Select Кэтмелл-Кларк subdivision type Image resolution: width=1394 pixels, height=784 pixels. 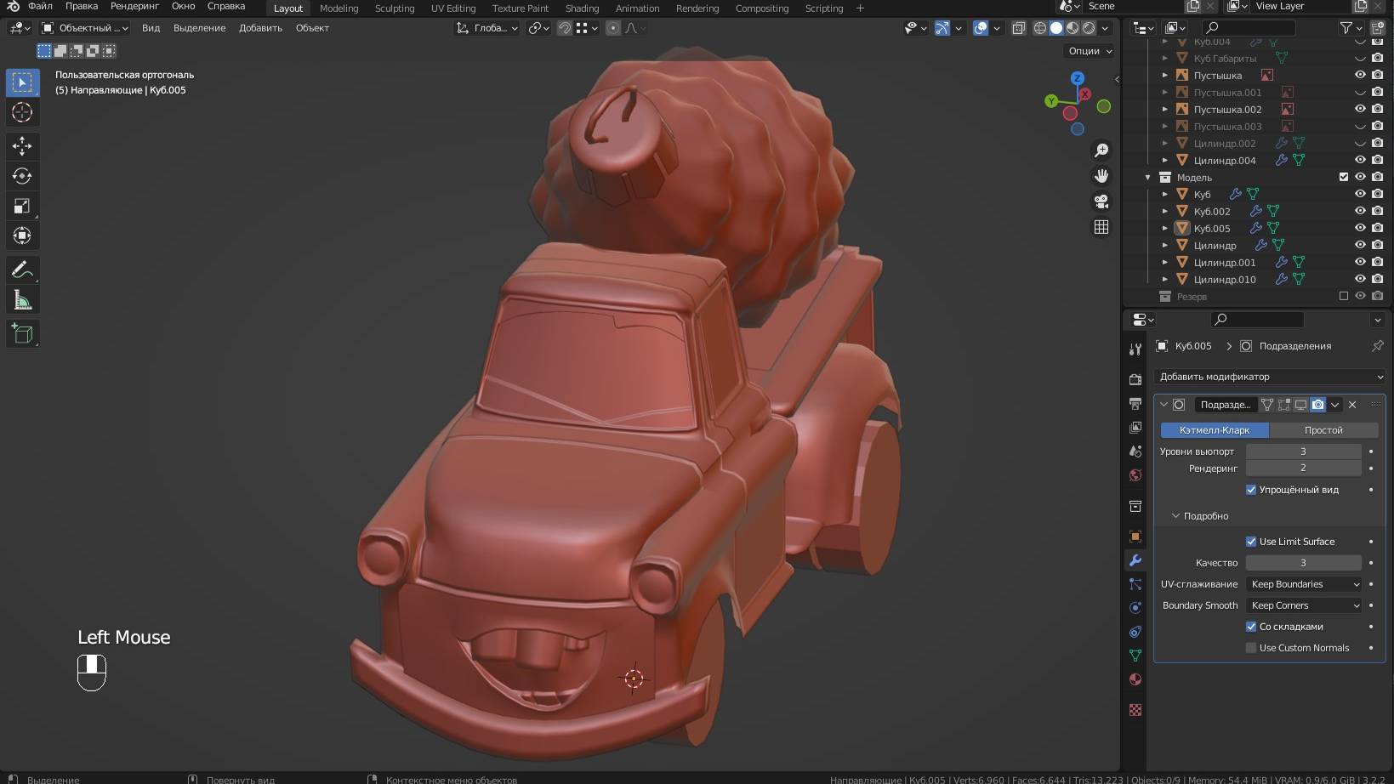click(1215, 430)
